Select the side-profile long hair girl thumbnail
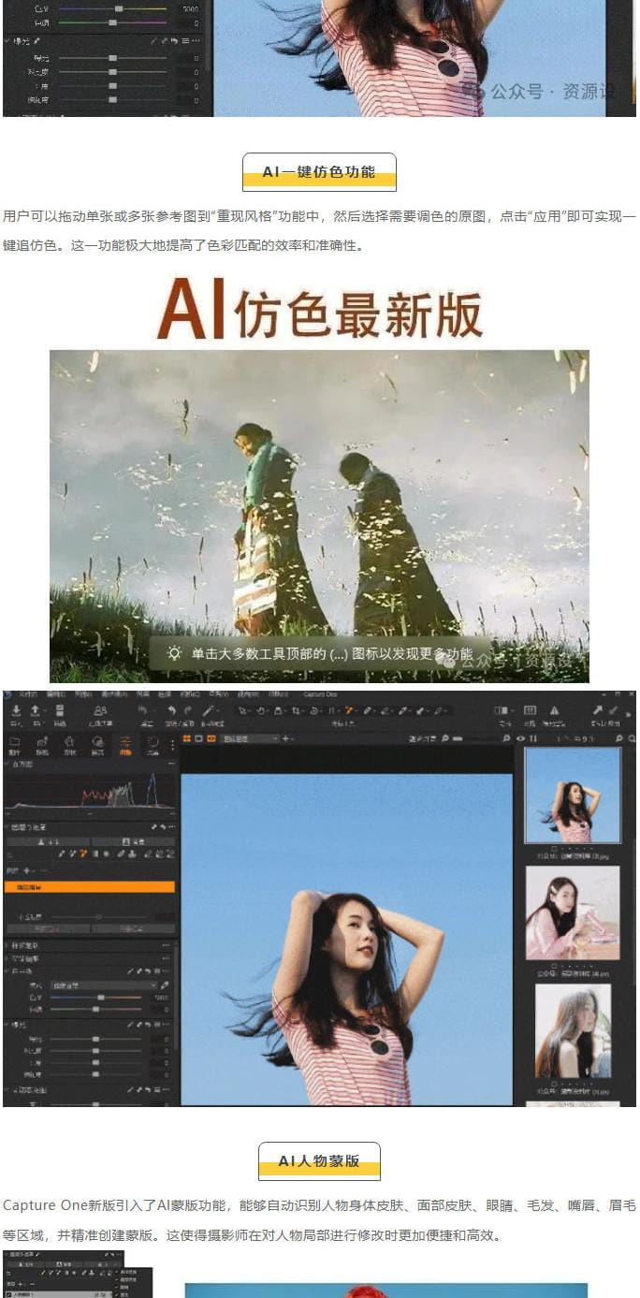The image size is (640, 1298). pos(573,1030)
